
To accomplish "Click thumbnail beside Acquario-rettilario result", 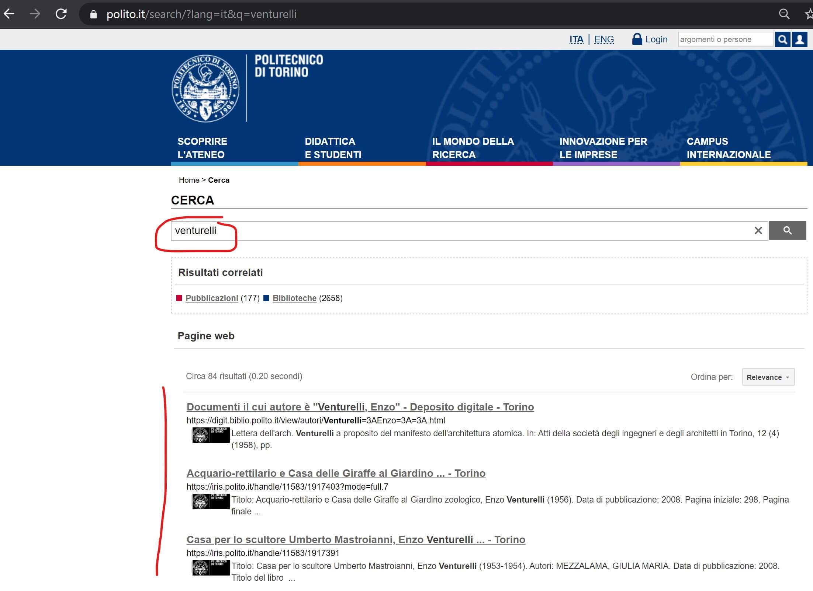I will 211,501.
